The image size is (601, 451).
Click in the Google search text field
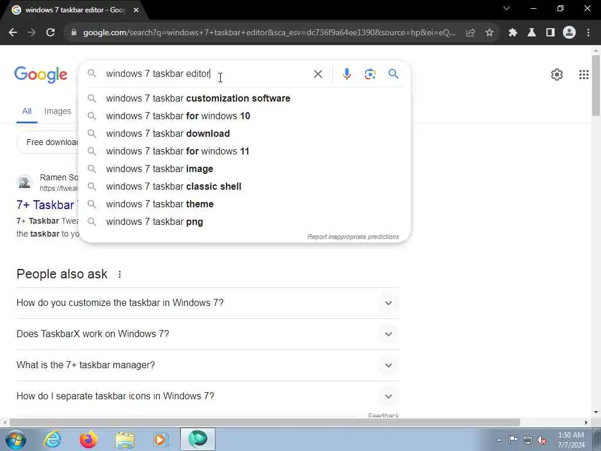coord(207,73)
